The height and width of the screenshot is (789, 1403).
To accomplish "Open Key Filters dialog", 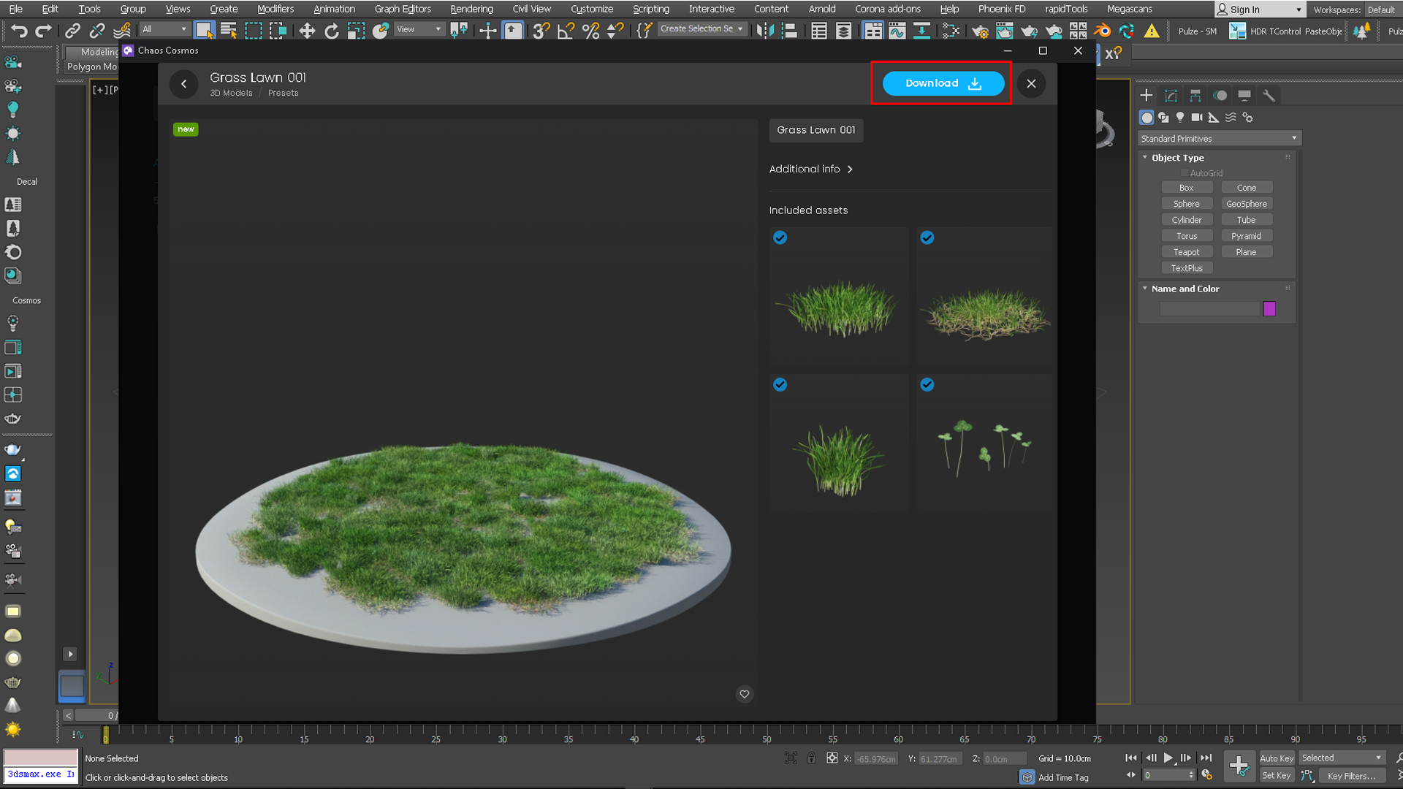I will pos(1351,776).
